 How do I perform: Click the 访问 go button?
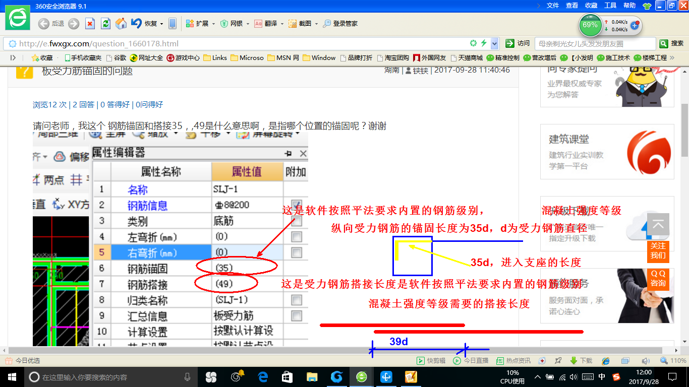[x=518, y=43]
